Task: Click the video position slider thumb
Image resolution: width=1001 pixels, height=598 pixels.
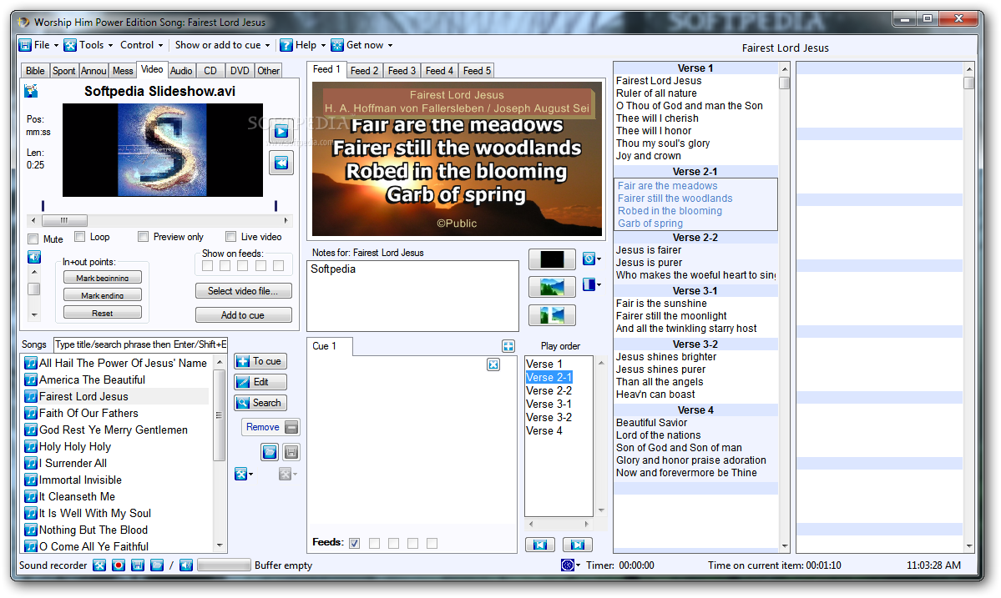Action: (64, 220)
